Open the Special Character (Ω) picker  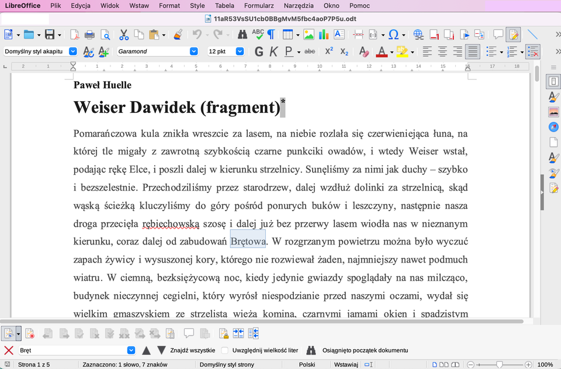pyautogui.click(x=393, y=35)
